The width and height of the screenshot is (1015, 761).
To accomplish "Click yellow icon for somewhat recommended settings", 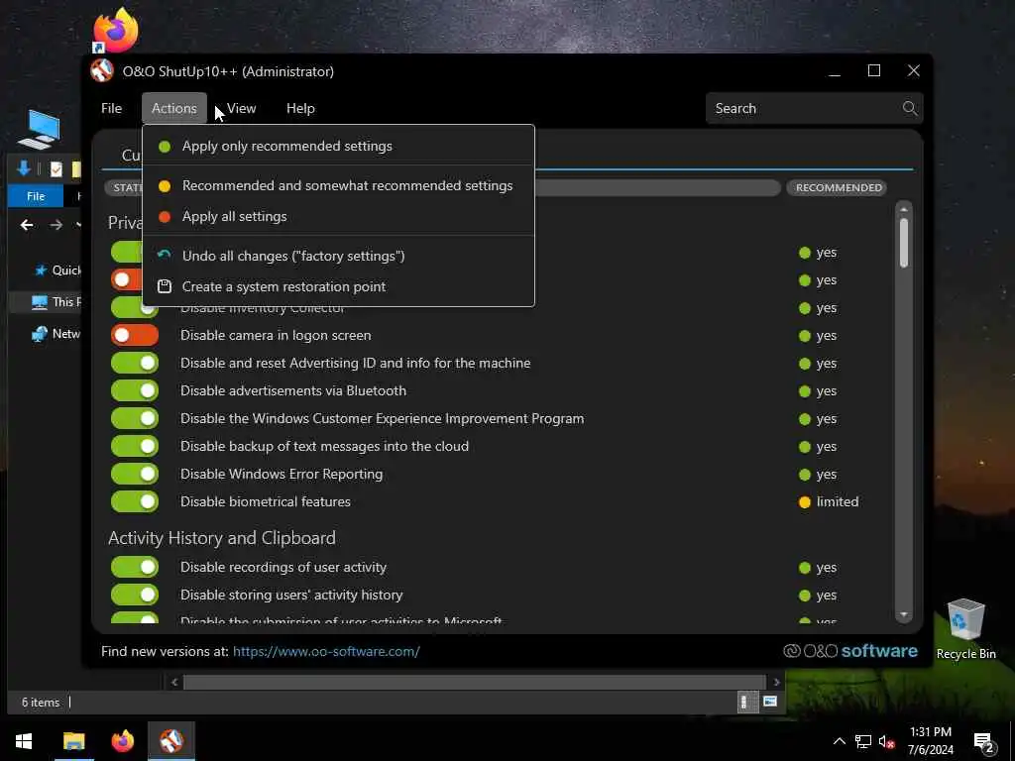I will (165, 186).
